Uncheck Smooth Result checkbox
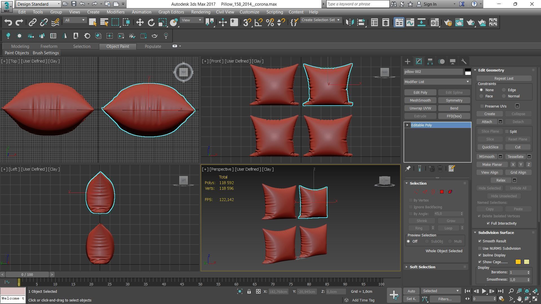The height and width of the screenshot is (304, 541). [480, 241]
